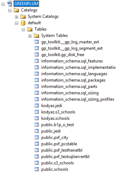
Task: Select the System Tables label
Action: pos(54,35)
